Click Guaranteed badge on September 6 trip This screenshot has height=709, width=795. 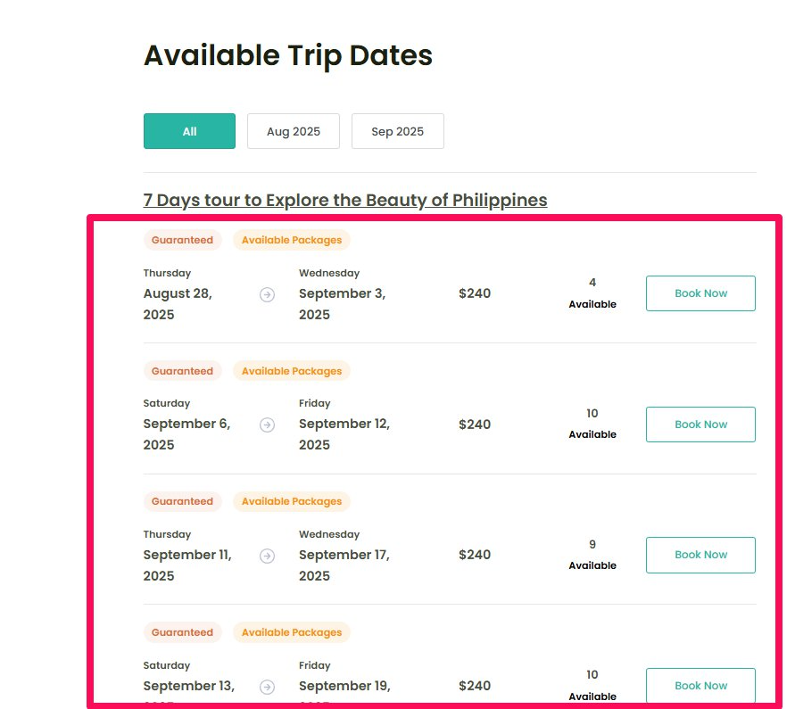pyautogui.click(x=182, y=371)
